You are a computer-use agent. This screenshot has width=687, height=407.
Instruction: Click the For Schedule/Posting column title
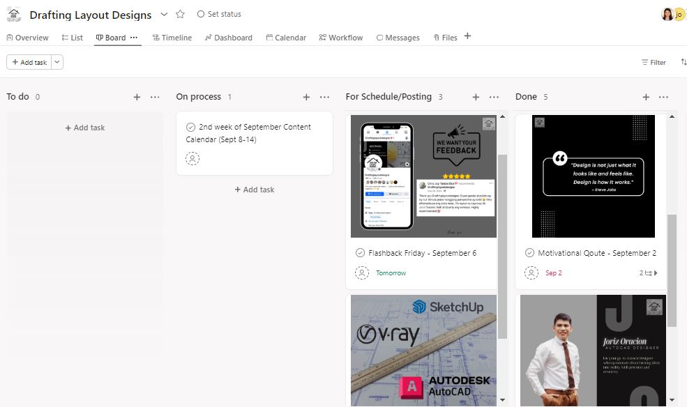[388, 97]
